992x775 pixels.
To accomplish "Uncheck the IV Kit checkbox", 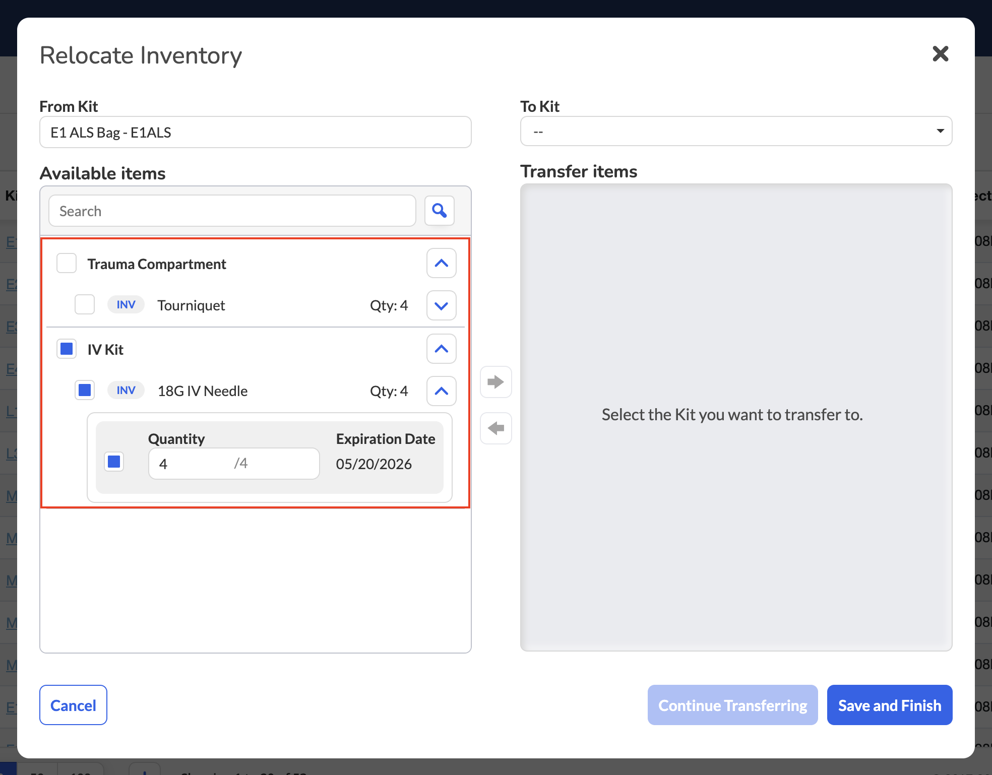I will [x=67, y=349].
